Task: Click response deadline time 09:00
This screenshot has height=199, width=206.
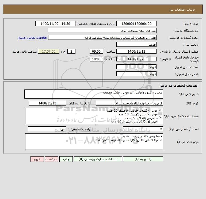Action: pos(96,52)
